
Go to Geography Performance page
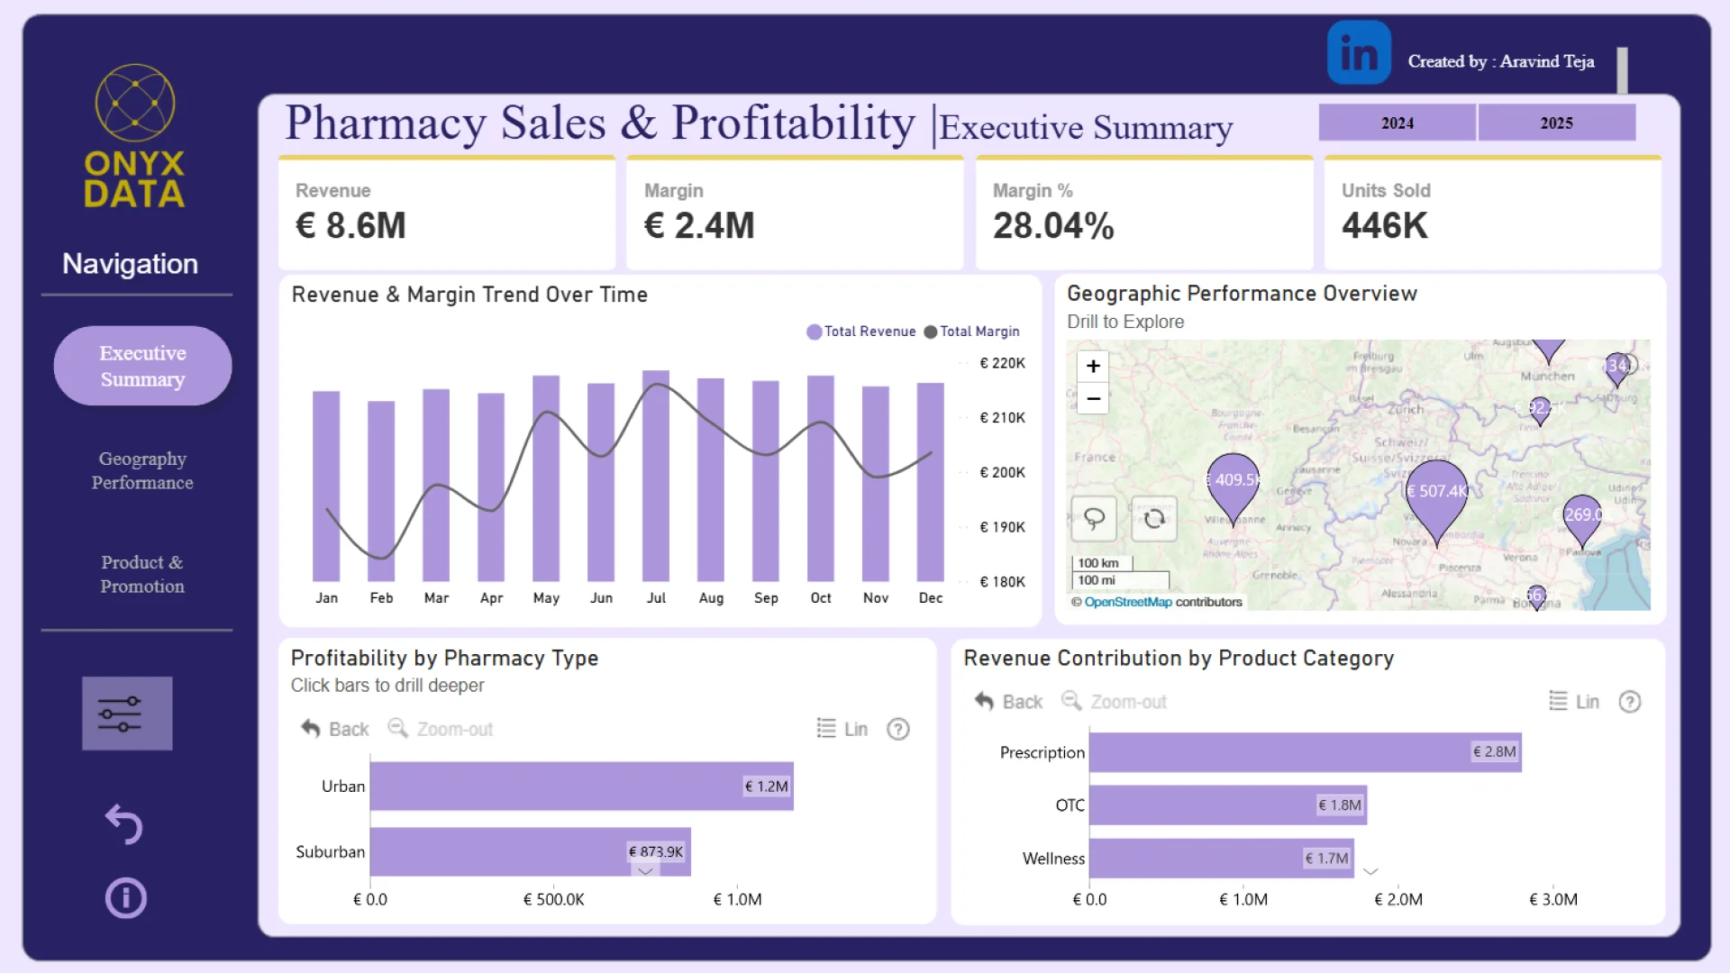point(142,470)
